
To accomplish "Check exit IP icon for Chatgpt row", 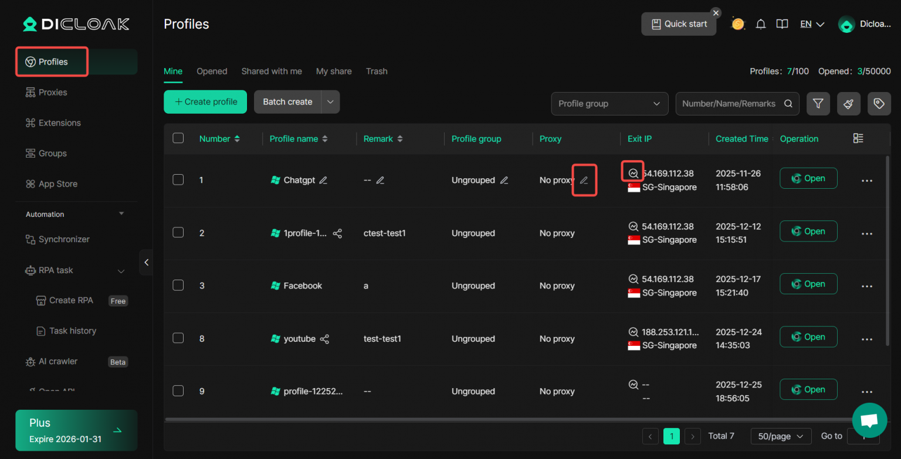I will point(633,173).
